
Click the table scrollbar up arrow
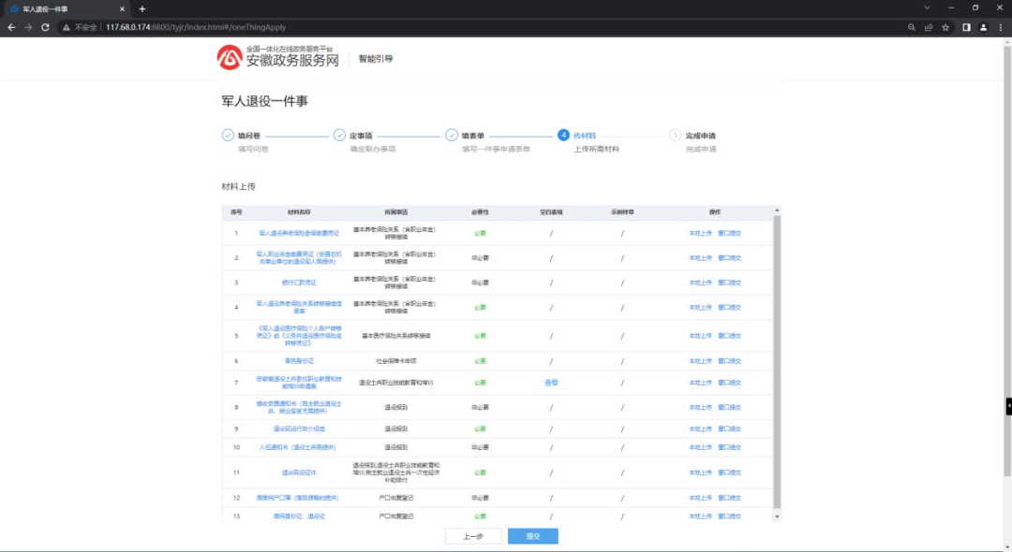coord(777,211)
